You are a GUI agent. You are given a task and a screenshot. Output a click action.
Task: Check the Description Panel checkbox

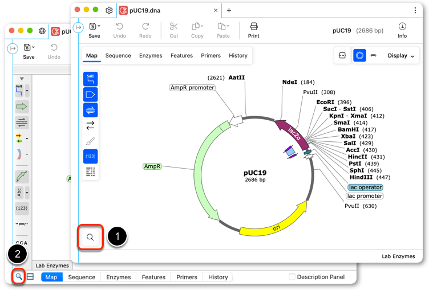point(292,277)
